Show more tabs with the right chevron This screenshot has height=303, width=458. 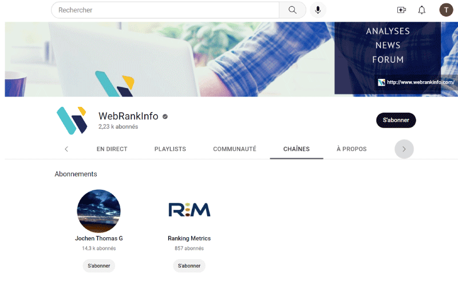click(x=404, y=149)
